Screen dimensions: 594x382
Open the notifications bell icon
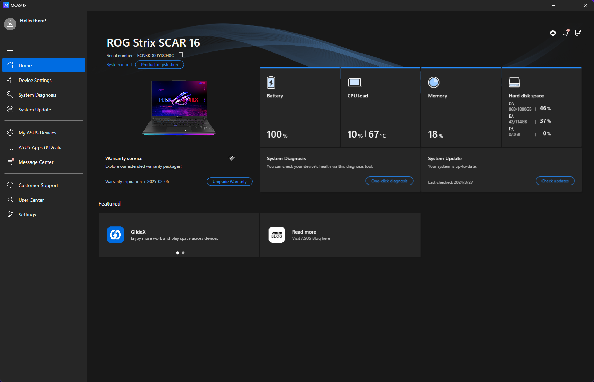566,33
